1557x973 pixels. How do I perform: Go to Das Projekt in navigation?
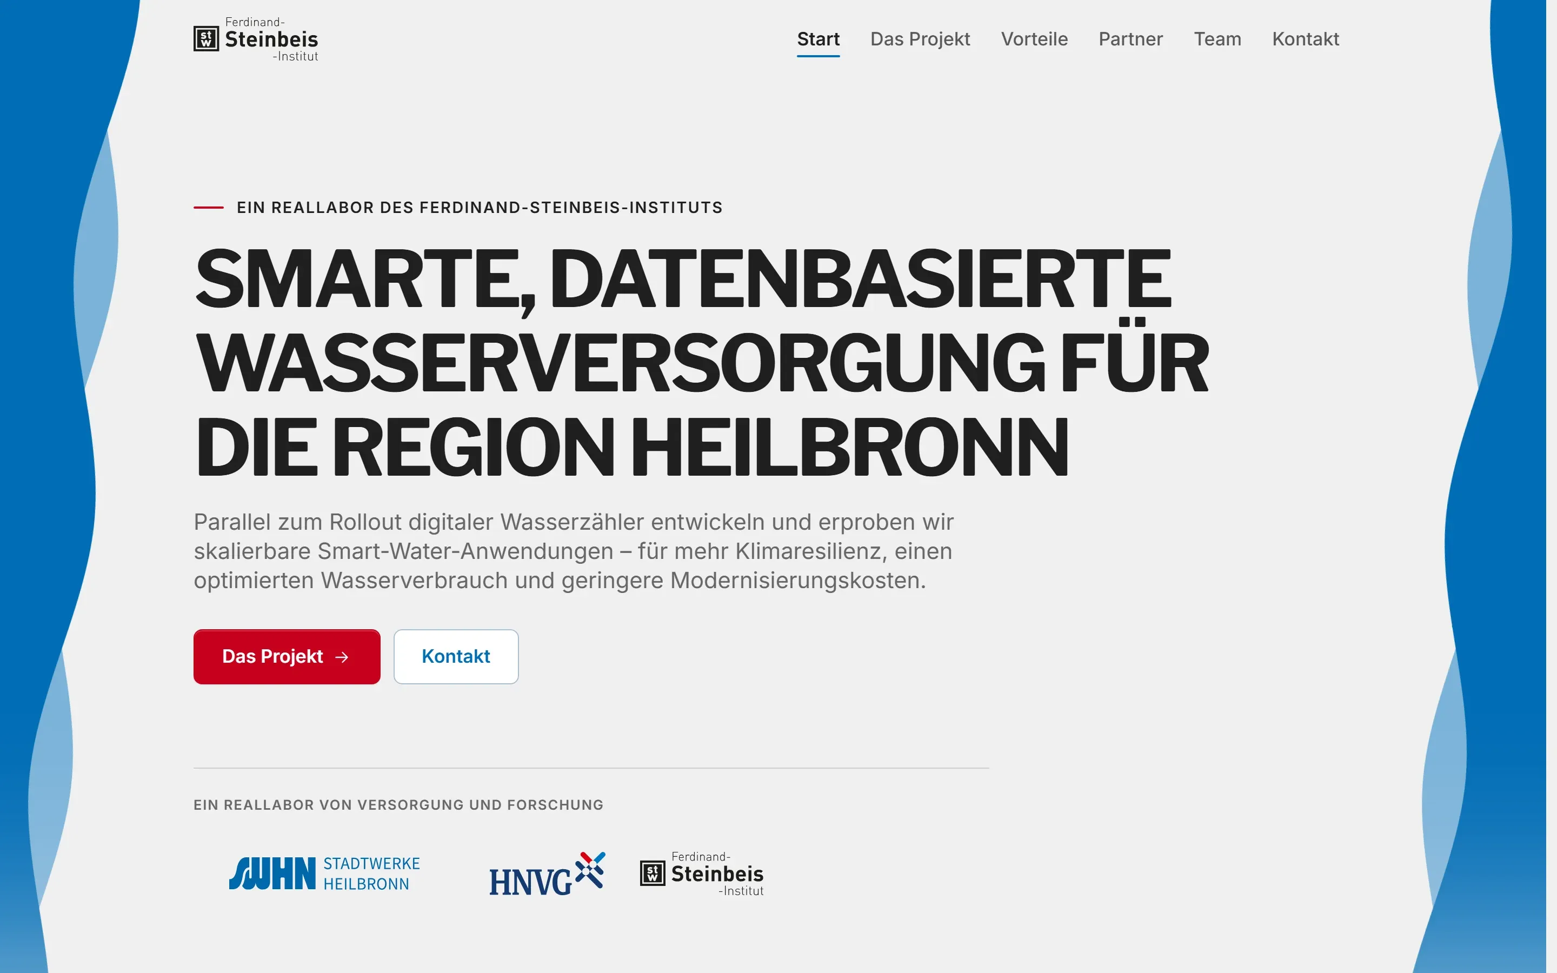[x=920, y=39]
